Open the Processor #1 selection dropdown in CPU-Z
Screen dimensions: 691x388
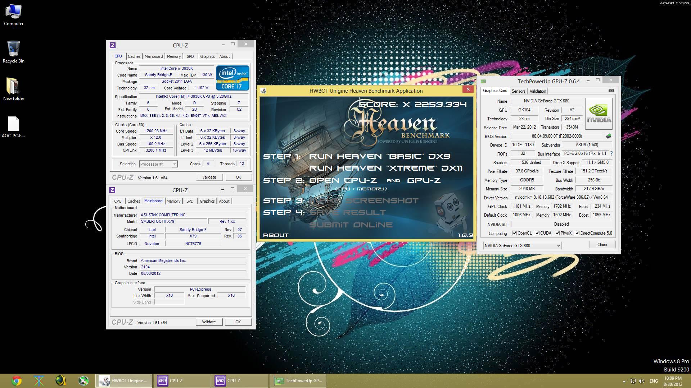158,164
